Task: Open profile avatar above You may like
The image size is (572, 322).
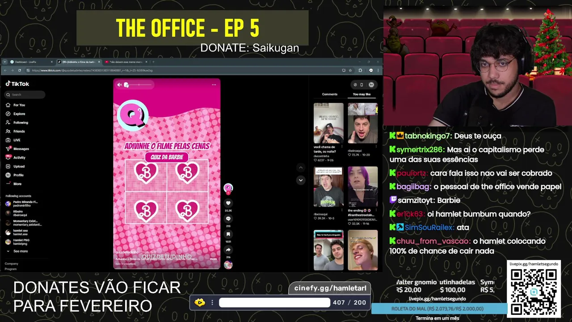Action: pyautogui.click(x=371, y=85)
